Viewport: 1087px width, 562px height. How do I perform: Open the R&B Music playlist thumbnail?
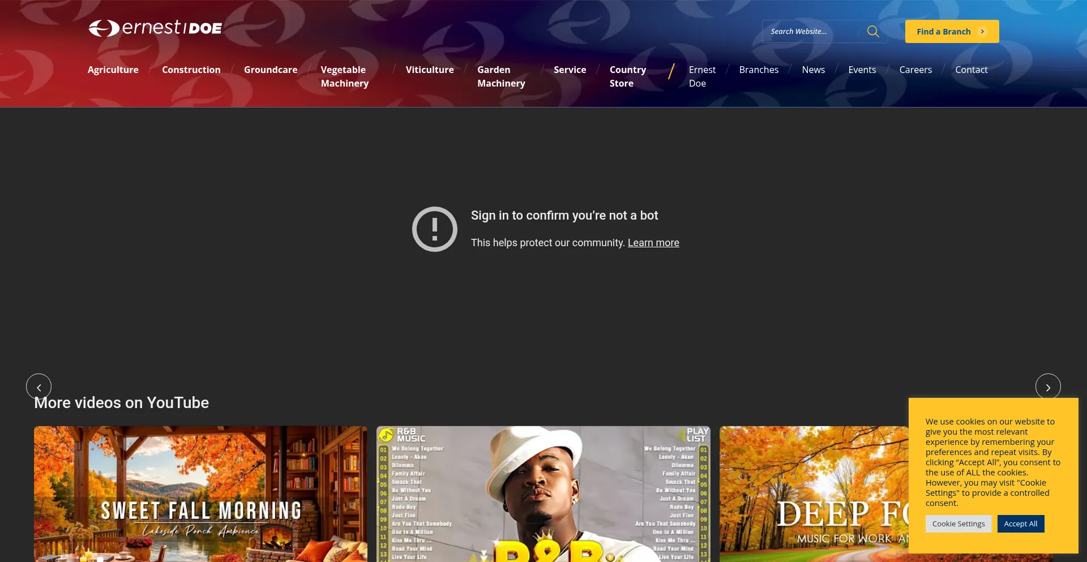point(543,494)
